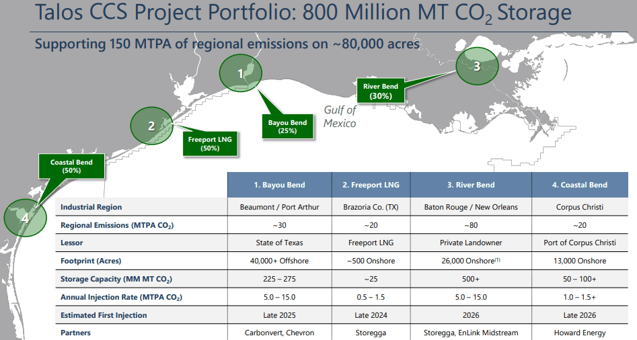Click the '4. Coastal Bend' column header

coord(580,185)
